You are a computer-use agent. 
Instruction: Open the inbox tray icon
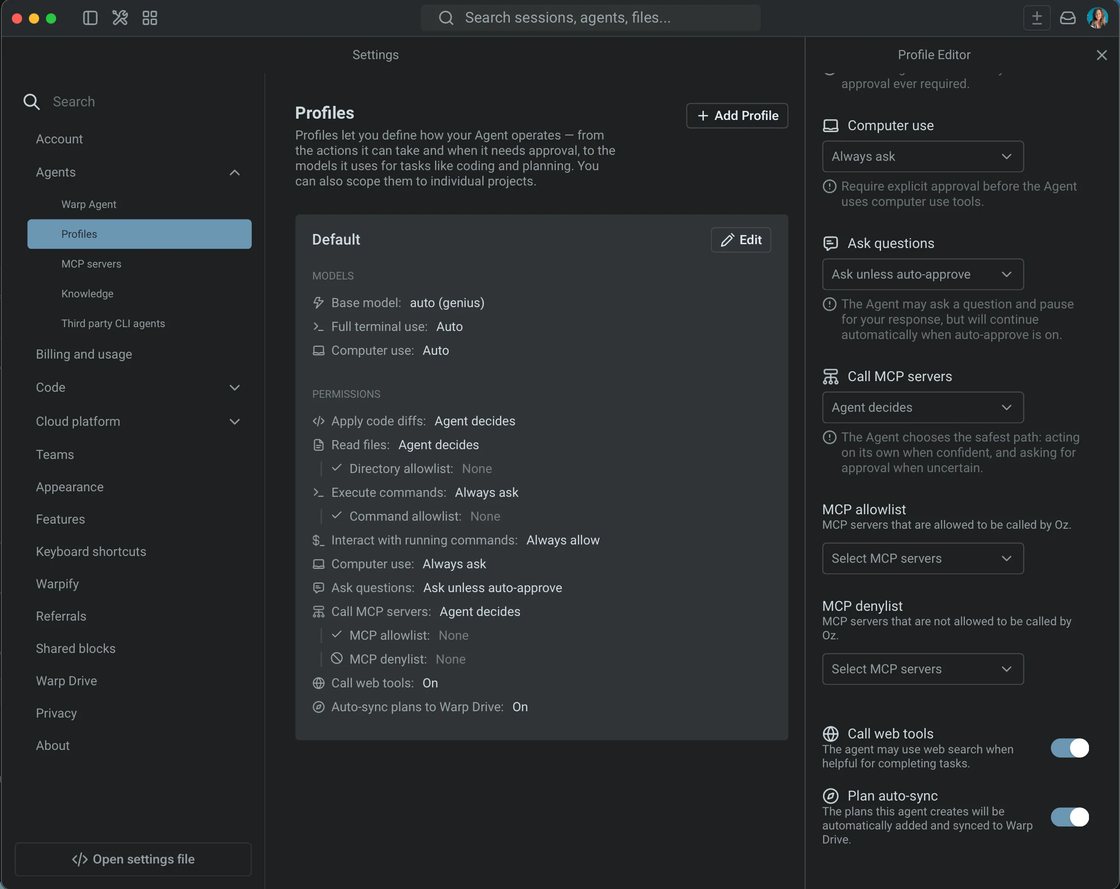point(1068,18)
